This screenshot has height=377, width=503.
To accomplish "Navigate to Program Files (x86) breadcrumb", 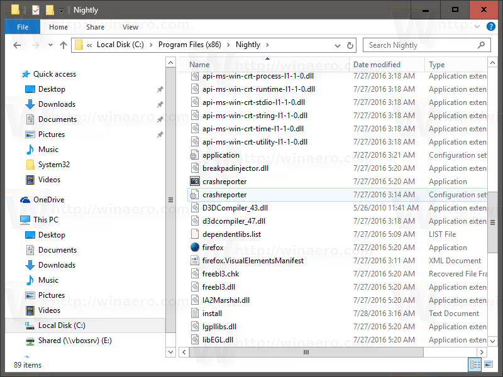I will 190,45.
